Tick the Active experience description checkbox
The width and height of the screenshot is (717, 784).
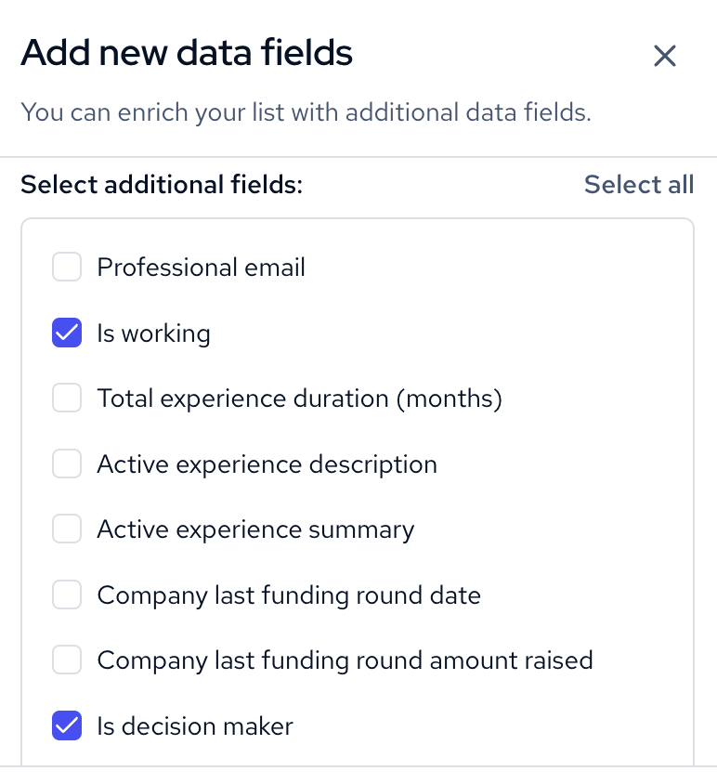(x=67, y=464)
